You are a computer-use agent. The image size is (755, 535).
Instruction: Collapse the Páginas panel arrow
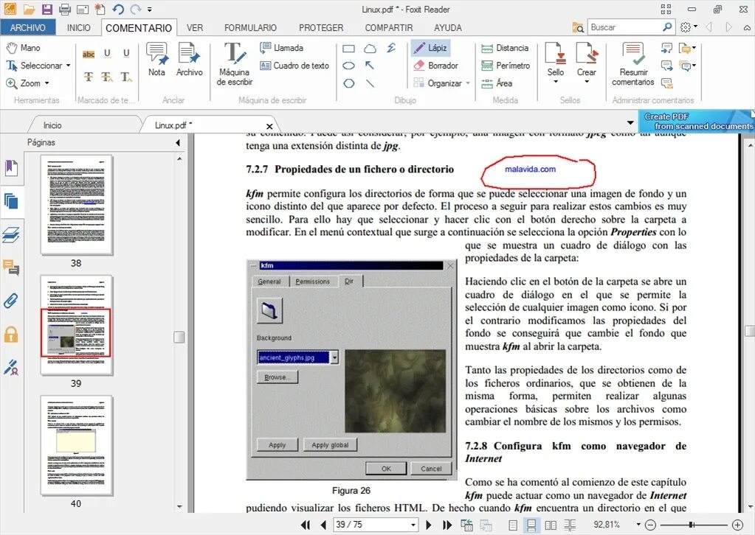coord(178,143)
